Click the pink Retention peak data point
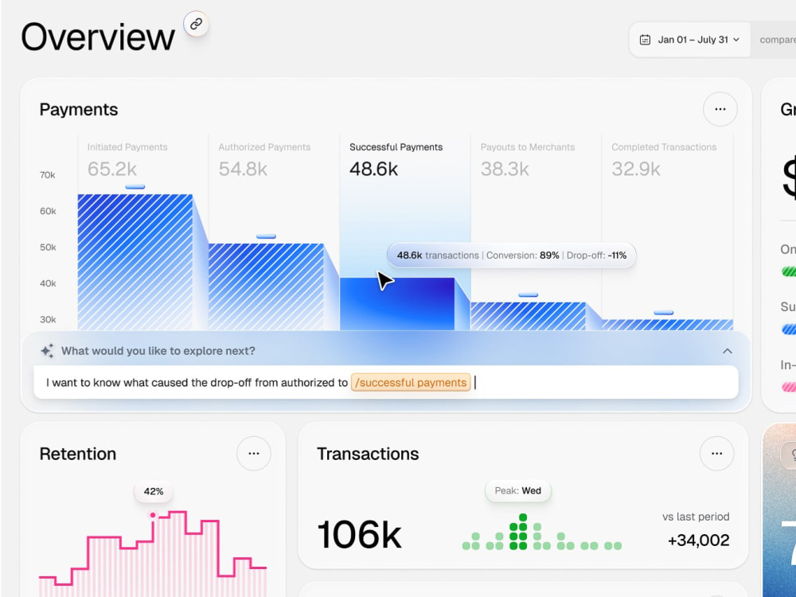This screenshot has width=796, height=597. coord(153,515)
